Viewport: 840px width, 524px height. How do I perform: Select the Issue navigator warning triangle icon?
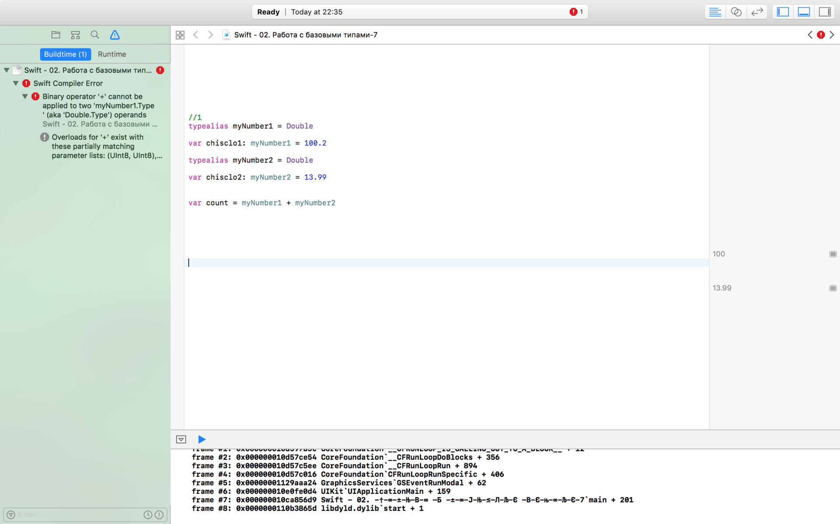click(115, 35)
